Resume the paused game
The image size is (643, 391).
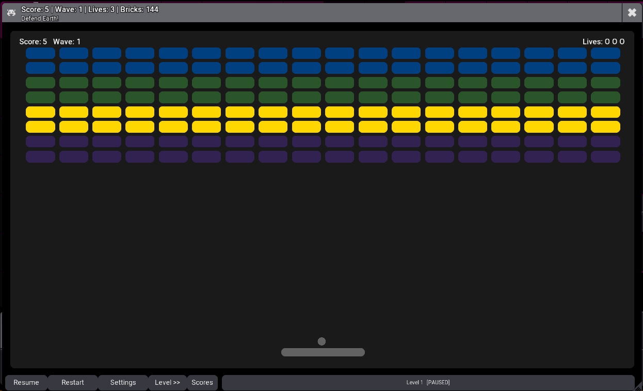tap(26, 382)
